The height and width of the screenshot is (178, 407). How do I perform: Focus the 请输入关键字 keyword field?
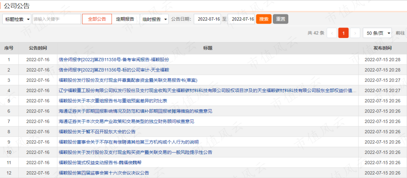point(57,19)
